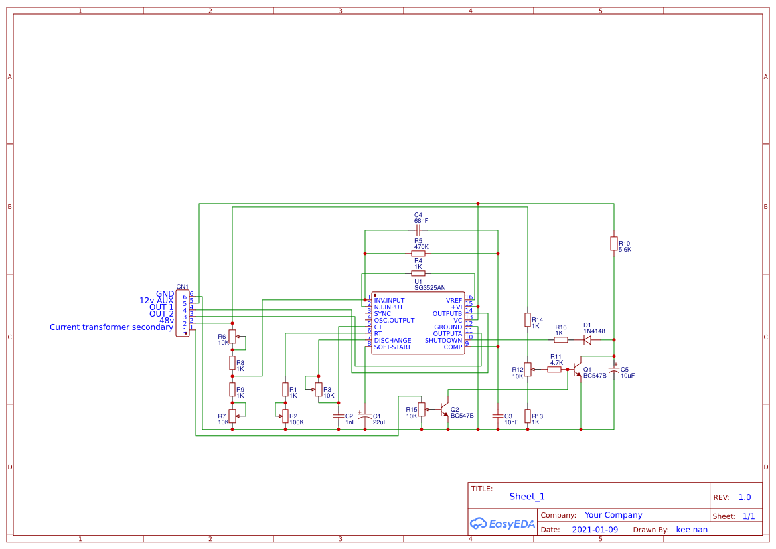Select diode D1 1N4148
The image size is (776, 549).
(x=587, y=339)
